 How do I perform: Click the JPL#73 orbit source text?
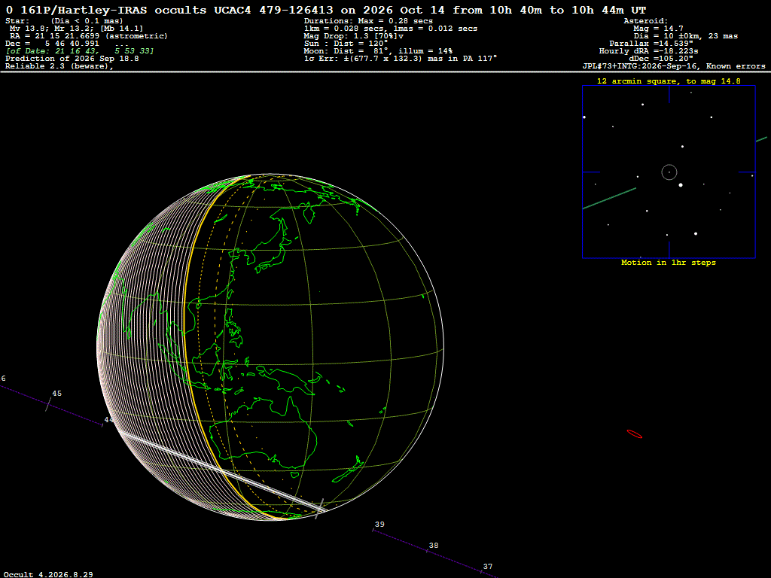(674, 66)
